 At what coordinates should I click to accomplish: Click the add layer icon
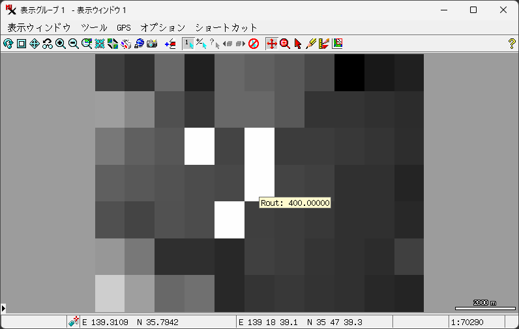point(170,44)
